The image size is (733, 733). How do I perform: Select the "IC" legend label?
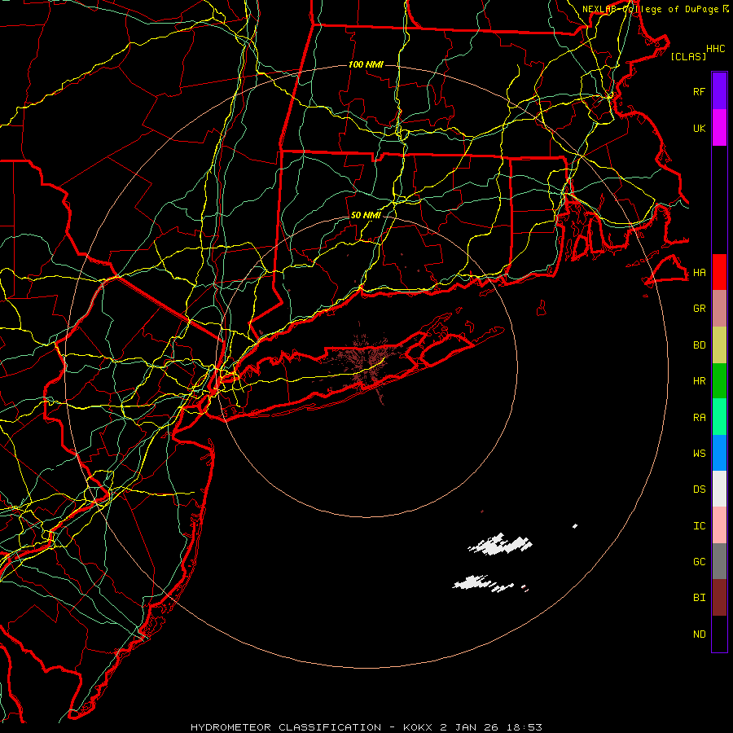click(700, 526)
